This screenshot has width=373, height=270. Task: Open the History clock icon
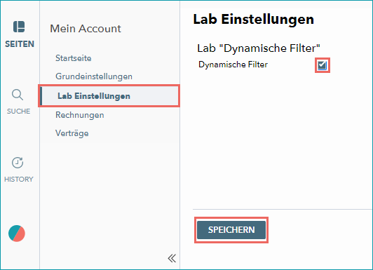pyautogui.click(x=18, y=163)
